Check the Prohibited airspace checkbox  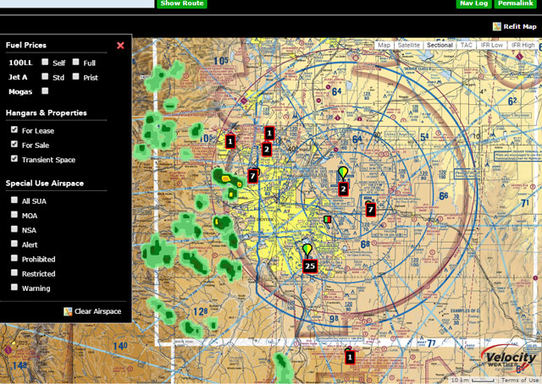tap(14, 258)
